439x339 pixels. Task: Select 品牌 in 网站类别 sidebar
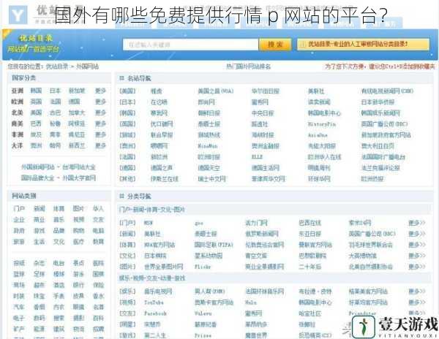coord(59,231)
